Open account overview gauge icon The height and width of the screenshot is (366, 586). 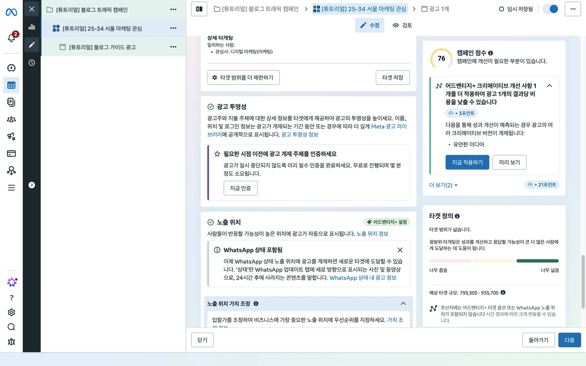[11, 68]
